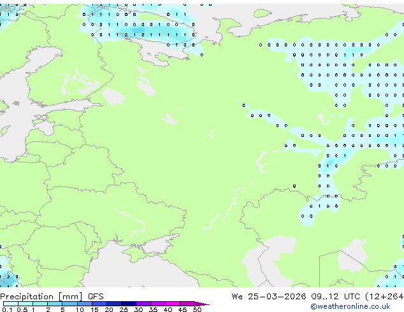The width and height of the screenshot is (404, 312).
Task: Click the 'GFS' model label
Action: pyautogui.click(x=96, y=297)
